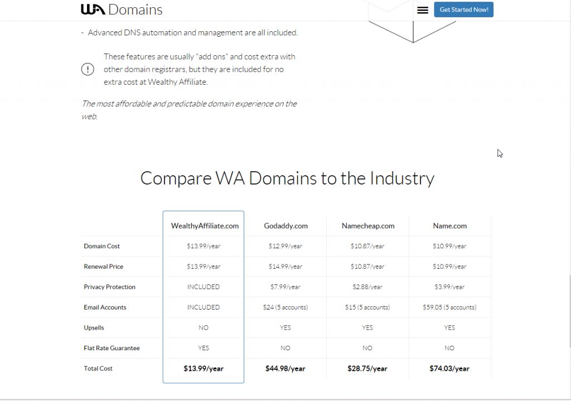Click WealthyAffiliate Email Accounts INCLUDED cell

point(203,307)
